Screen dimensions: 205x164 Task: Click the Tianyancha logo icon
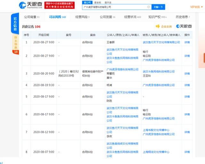[x=22, y=5]
